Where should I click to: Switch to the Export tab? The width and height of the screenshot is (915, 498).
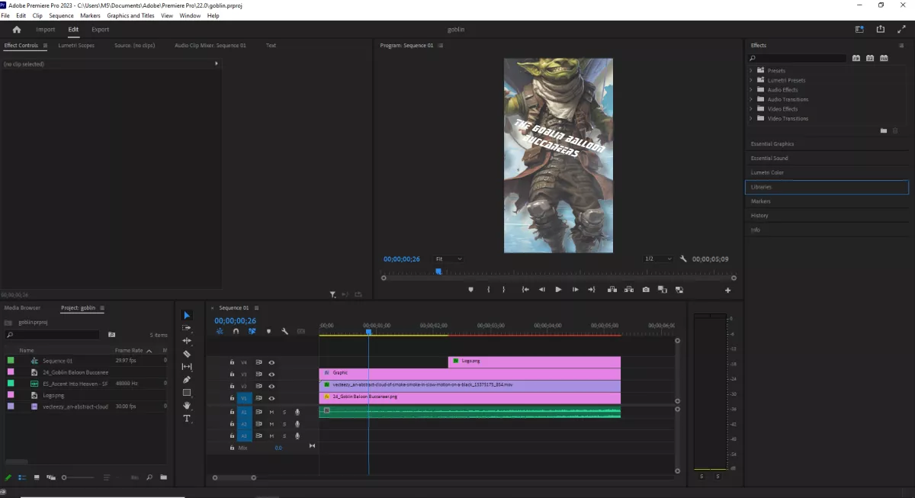(x=100, y=30)
